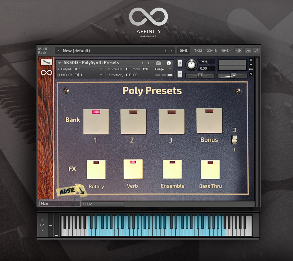This screenshot has height=261, width=293.
Task: Select Bank 3 preset button
Action: pos(172,122)
